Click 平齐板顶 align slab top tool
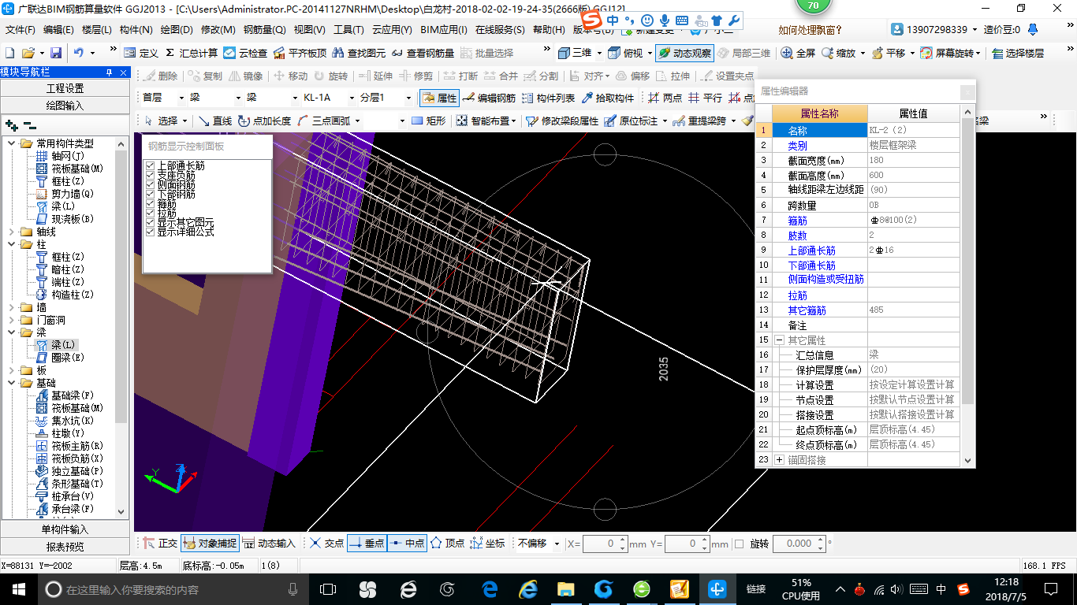The image size is (1077, 605). pyautogui.click(x=300, y=53)
